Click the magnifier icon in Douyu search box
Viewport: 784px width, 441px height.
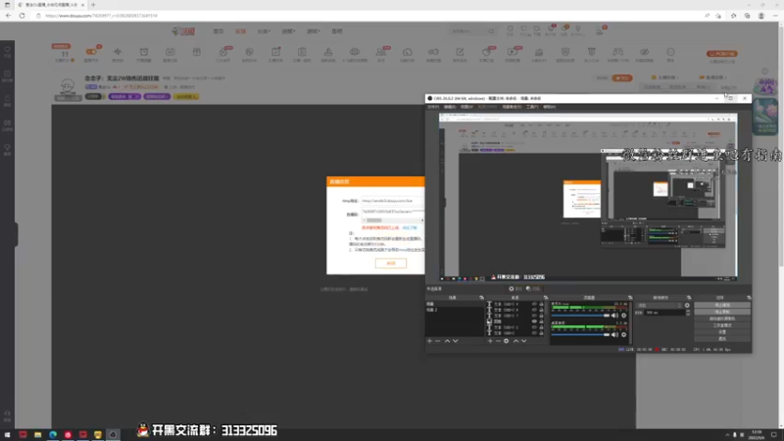(x=491, y=31)
